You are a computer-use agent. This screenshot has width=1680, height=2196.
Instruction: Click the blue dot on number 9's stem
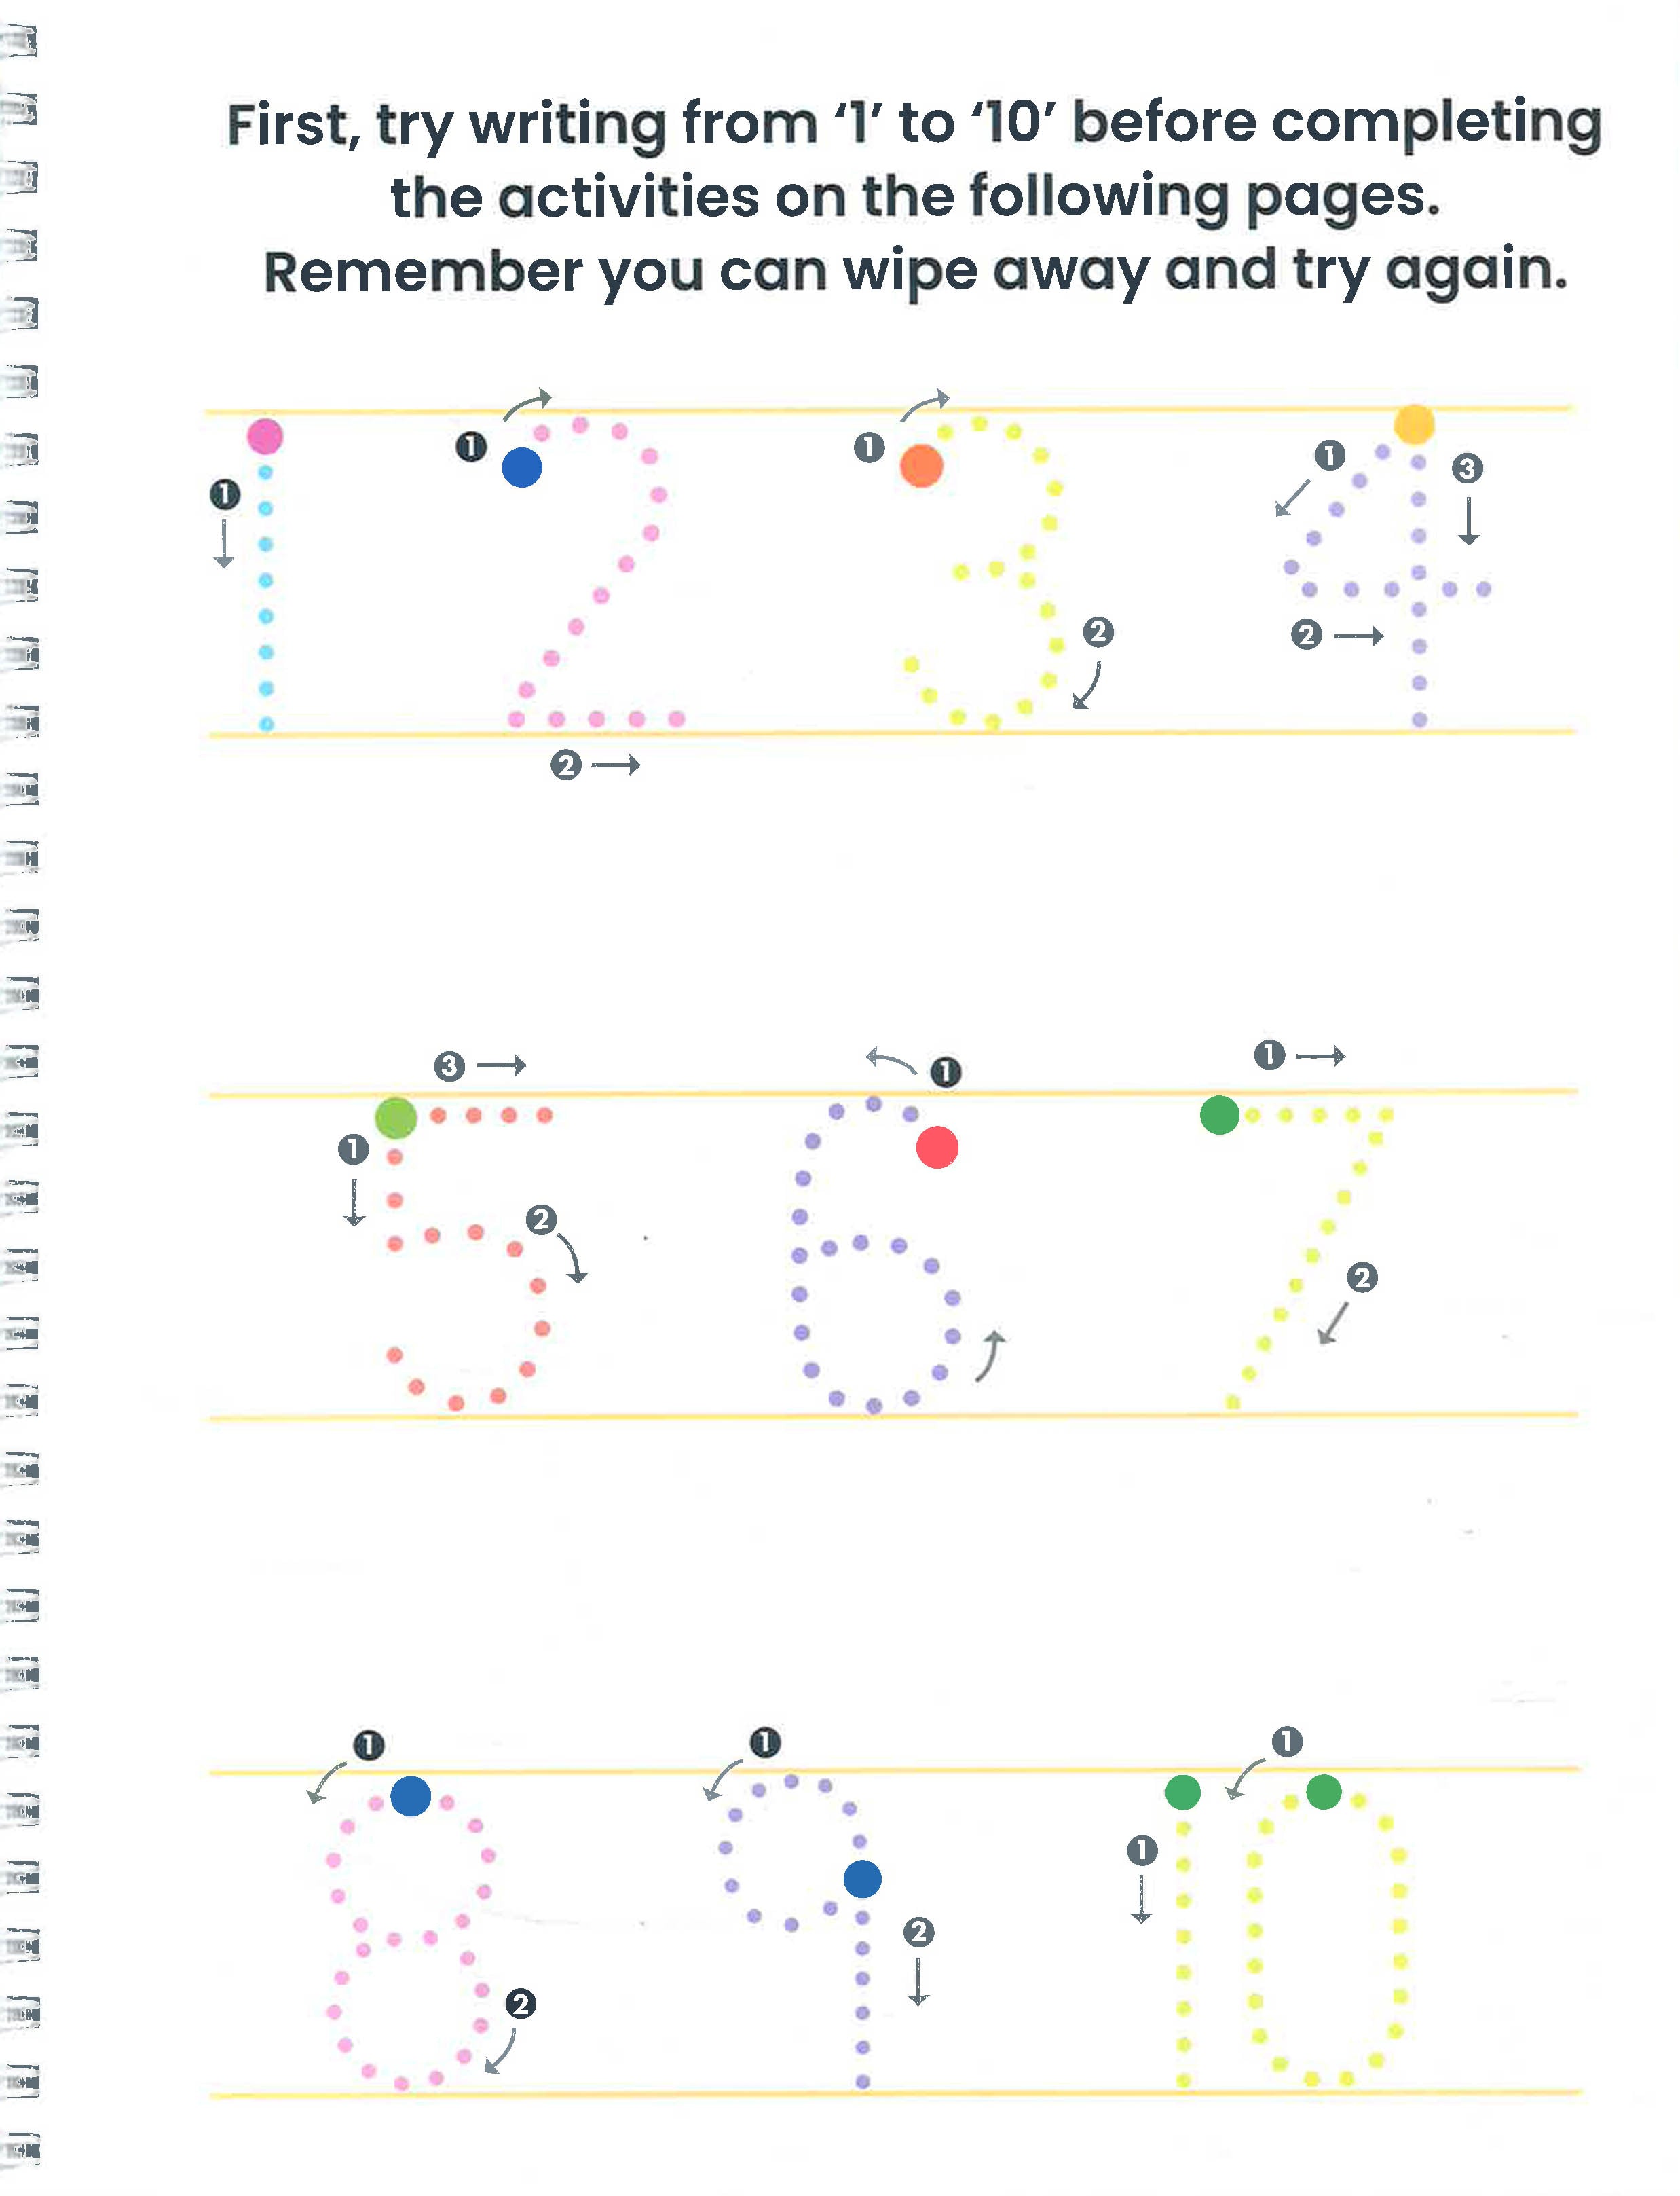pos(862,1879)
